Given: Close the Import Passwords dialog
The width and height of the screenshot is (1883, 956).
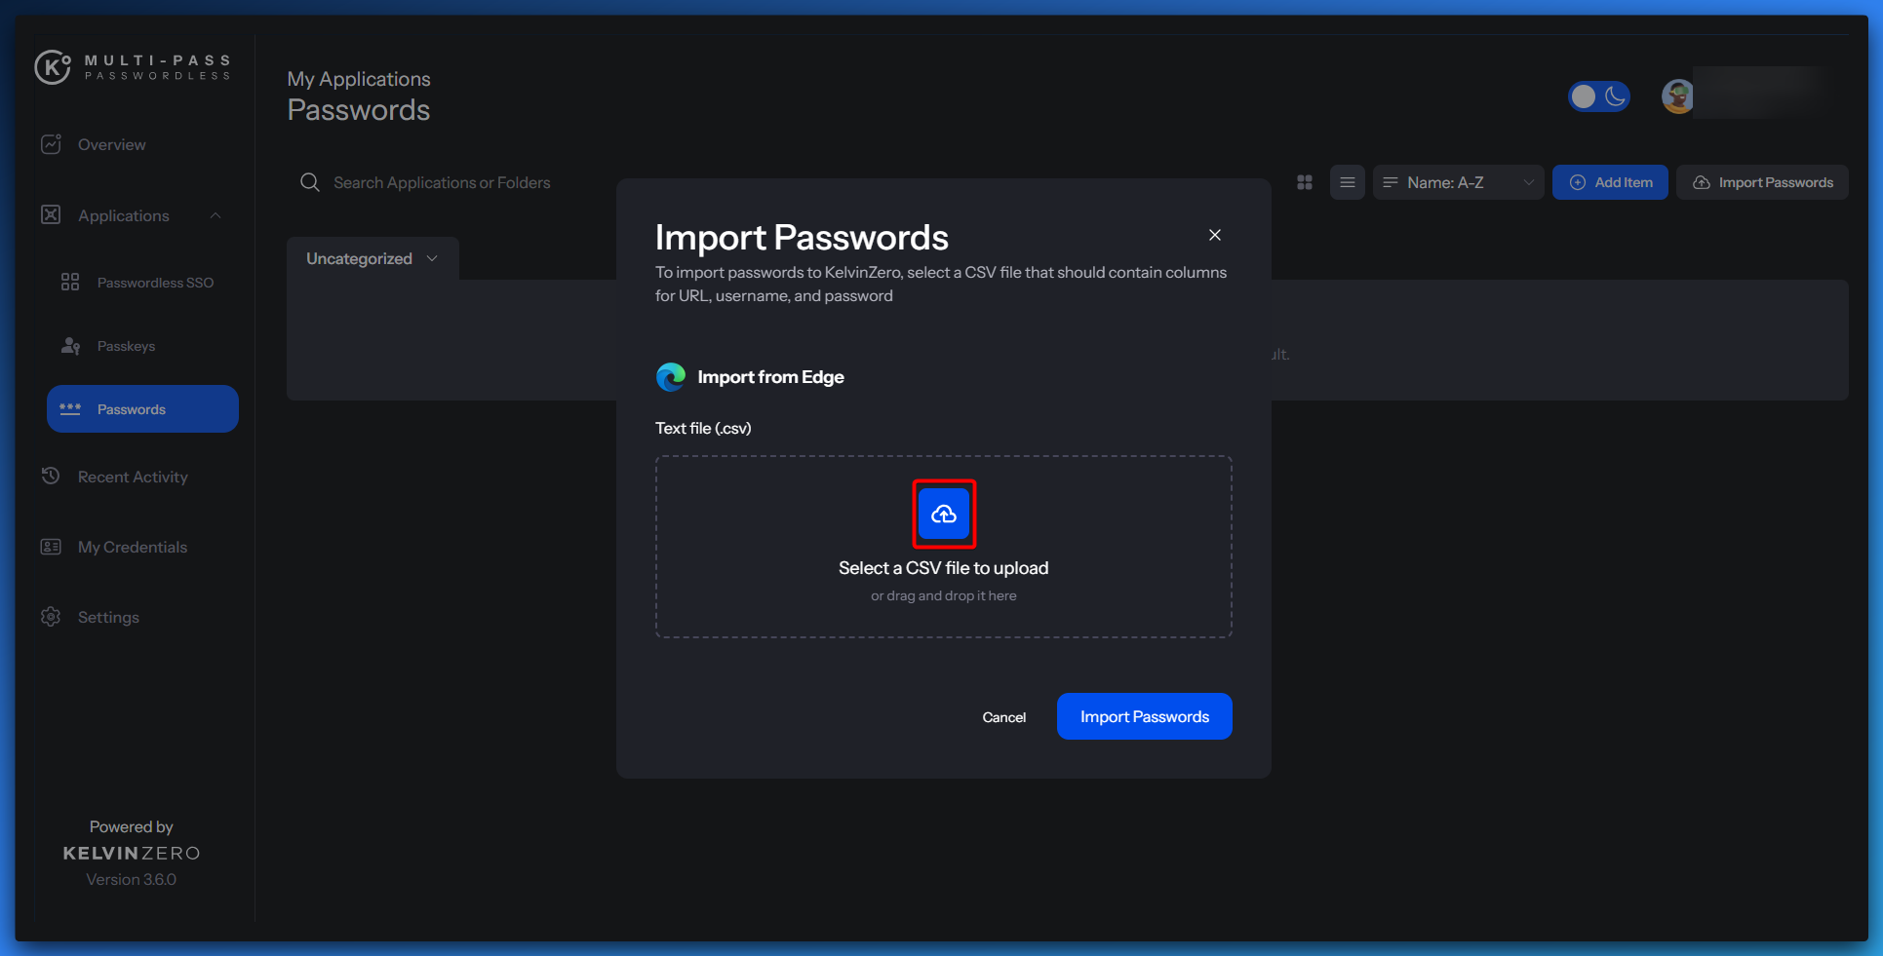Looking at the screenshot, I should click(x=1214, y=235).
